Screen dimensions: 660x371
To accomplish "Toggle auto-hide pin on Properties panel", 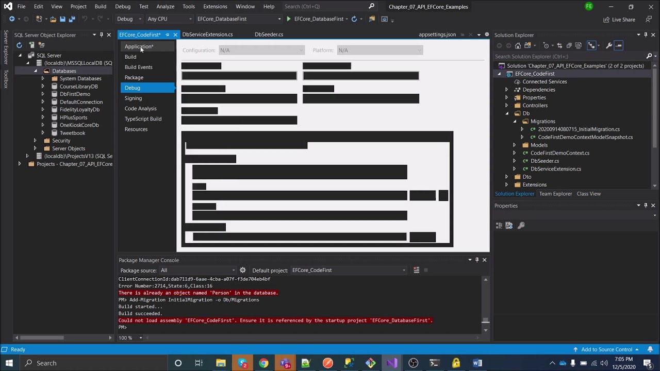I will [646, 205].
